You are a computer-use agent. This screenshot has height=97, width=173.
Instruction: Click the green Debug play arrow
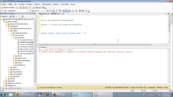[39, 11]
